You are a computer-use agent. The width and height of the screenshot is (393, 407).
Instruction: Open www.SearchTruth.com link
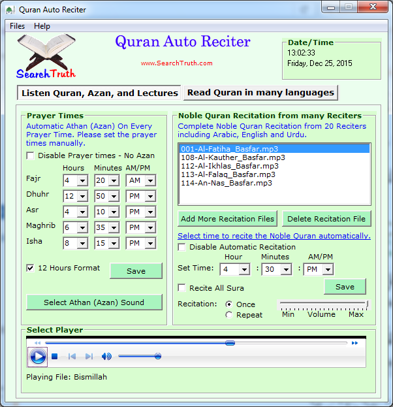(177, 63)
